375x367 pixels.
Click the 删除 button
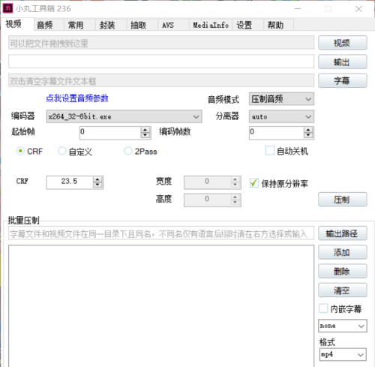click(343, 271)
